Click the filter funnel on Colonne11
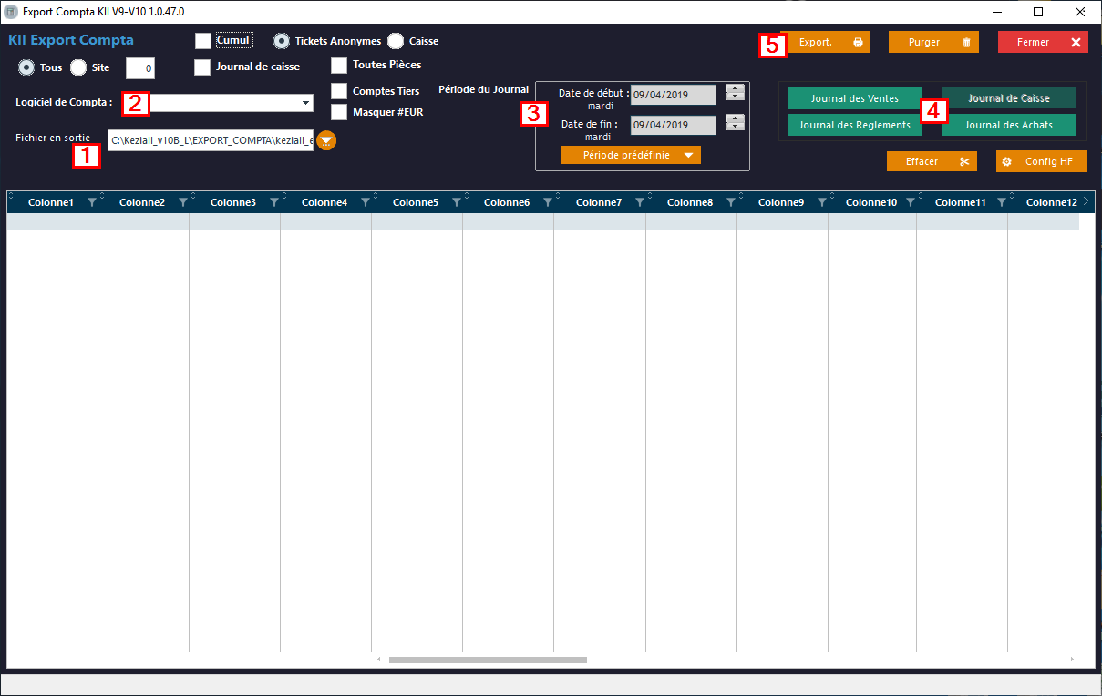The height and width of the screenshot is (696, 1102). 1002,202
